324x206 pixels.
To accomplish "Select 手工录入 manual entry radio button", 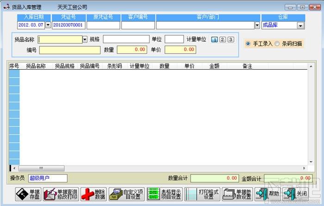I will tap(248, 44).
